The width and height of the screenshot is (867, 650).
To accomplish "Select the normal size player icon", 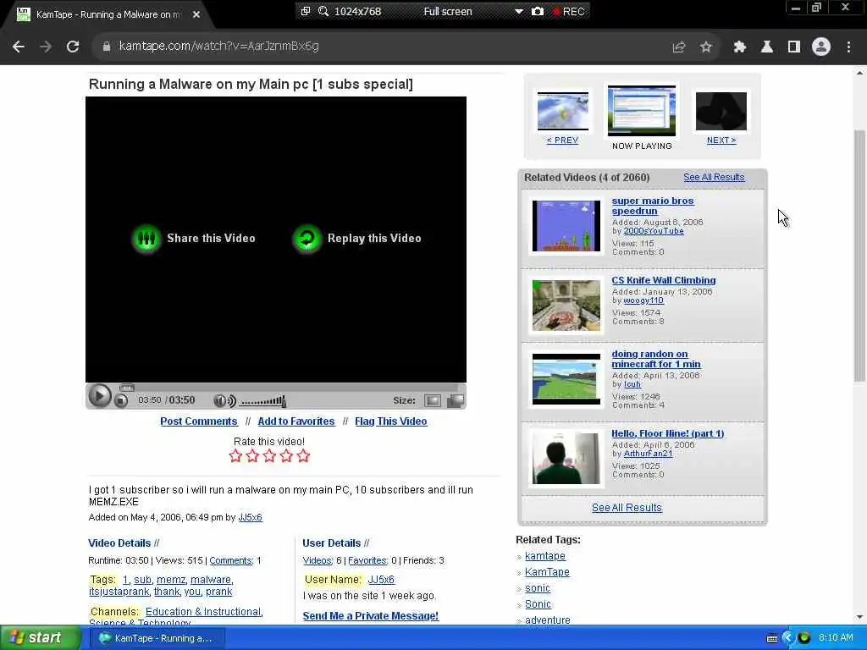I will pos(433,400).
